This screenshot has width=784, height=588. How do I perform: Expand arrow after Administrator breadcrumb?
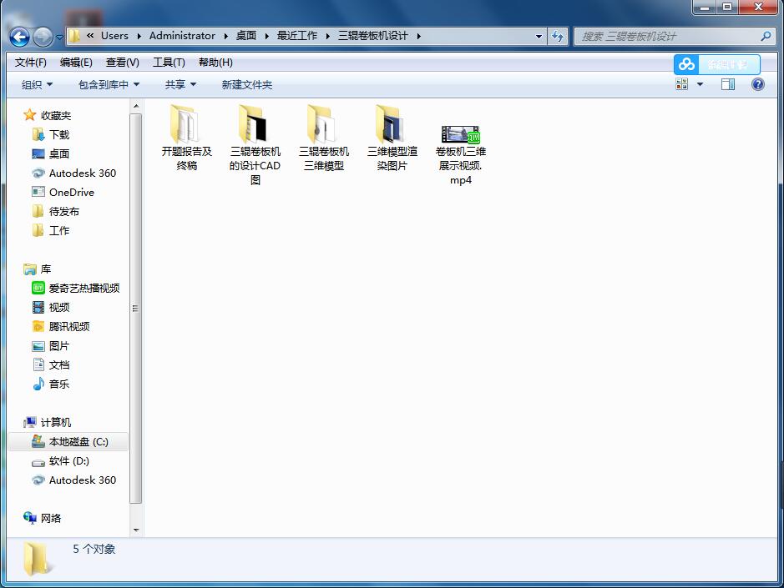226,36
